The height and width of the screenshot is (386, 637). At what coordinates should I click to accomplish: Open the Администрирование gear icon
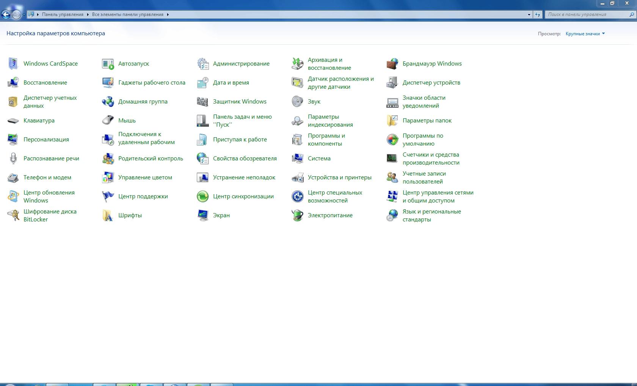[x=203, y=64]
